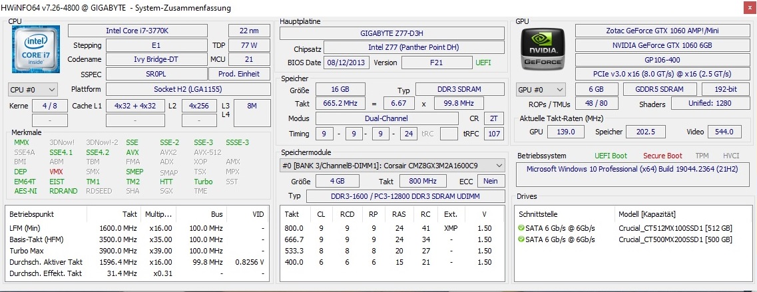Click the L3 cache 8M field
Image resolution: width=757 pixels, height=292 pixels.
pyautogui.click(x=252, y=113)
